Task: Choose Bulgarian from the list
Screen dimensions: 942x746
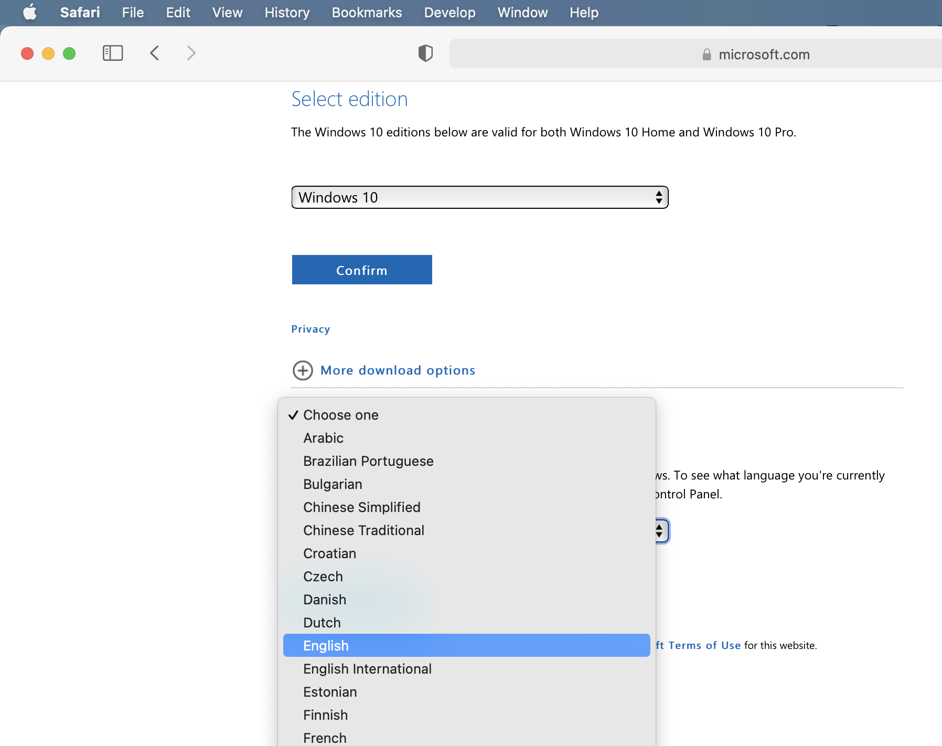Action: [x=467, y=484]
